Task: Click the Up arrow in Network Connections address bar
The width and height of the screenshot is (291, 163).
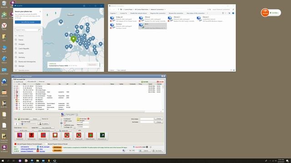Action: pos(118,10)
